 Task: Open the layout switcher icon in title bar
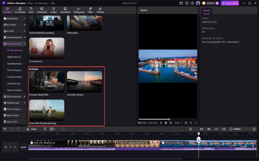coord(181,3)
